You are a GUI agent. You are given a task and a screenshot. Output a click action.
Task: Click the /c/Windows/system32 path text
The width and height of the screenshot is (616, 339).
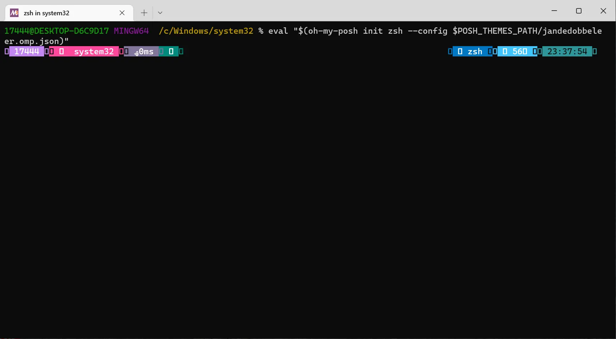(206, 31)
